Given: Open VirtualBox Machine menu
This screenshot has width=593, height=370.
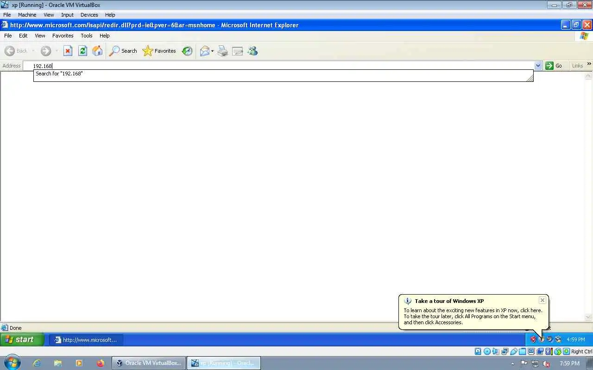Looking at the screenshot, I should 27,15.
